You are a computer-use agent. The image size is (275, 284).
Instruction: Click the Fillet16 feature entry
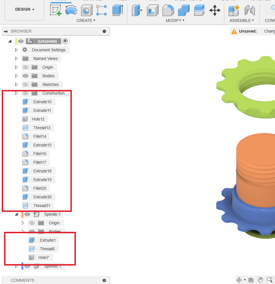click(x=40, y=154)
